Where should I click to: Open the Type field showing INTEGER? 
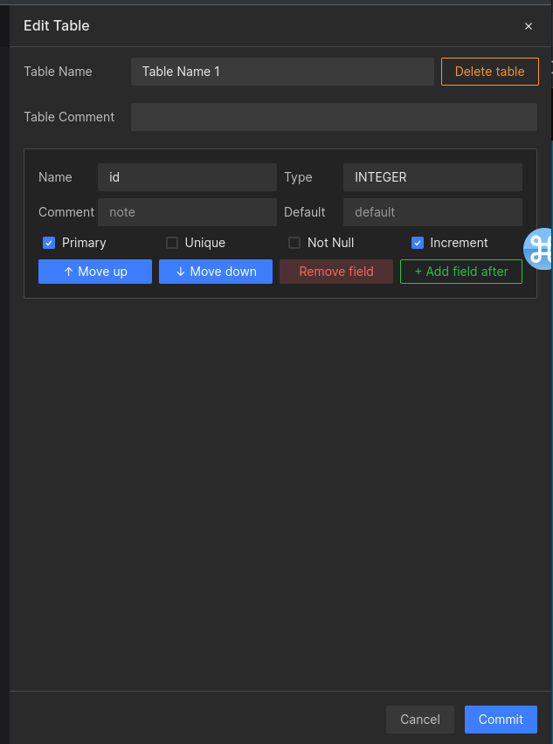(432, 177)
